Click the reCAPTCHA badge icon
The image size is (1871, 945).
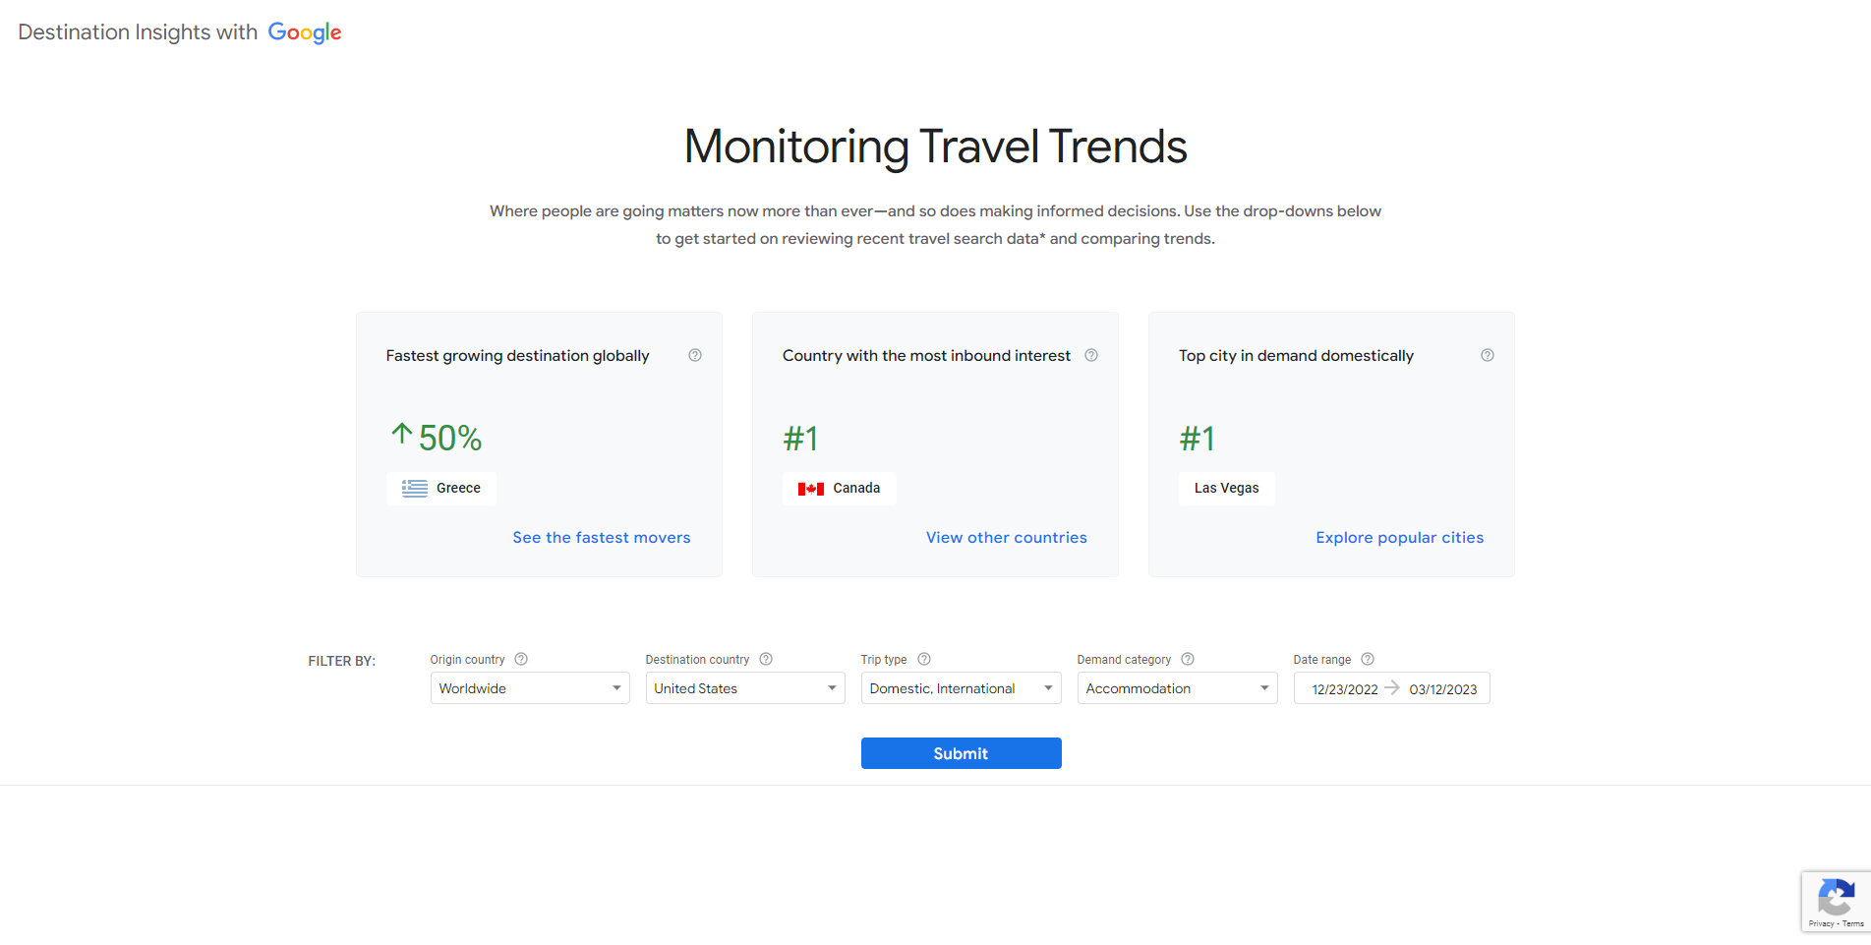tap(1836, 896)
